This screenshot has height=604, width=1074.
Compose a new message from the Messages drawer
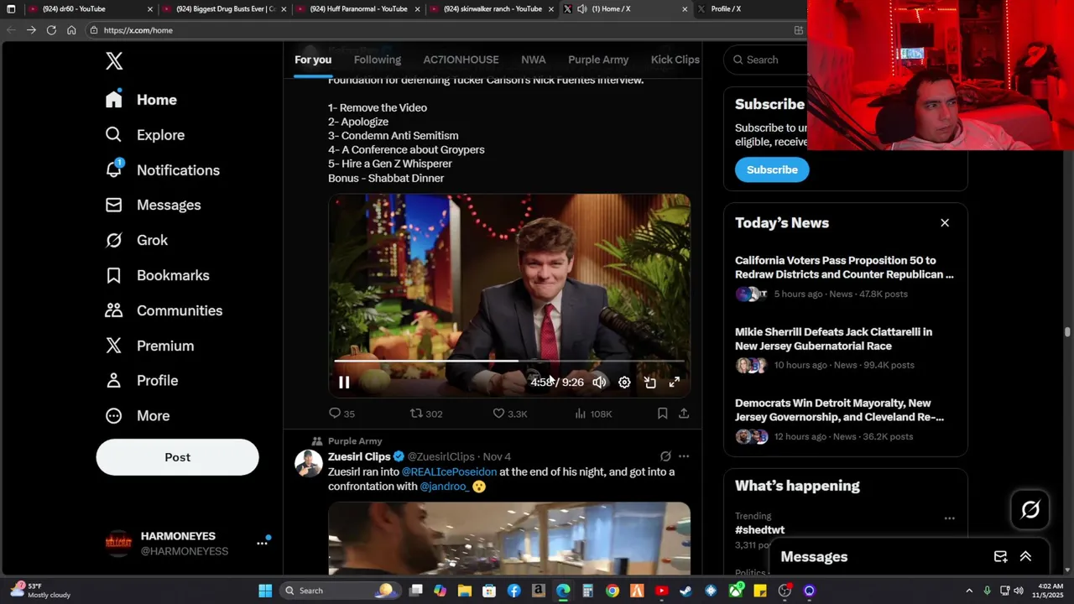click(1000, 557)
